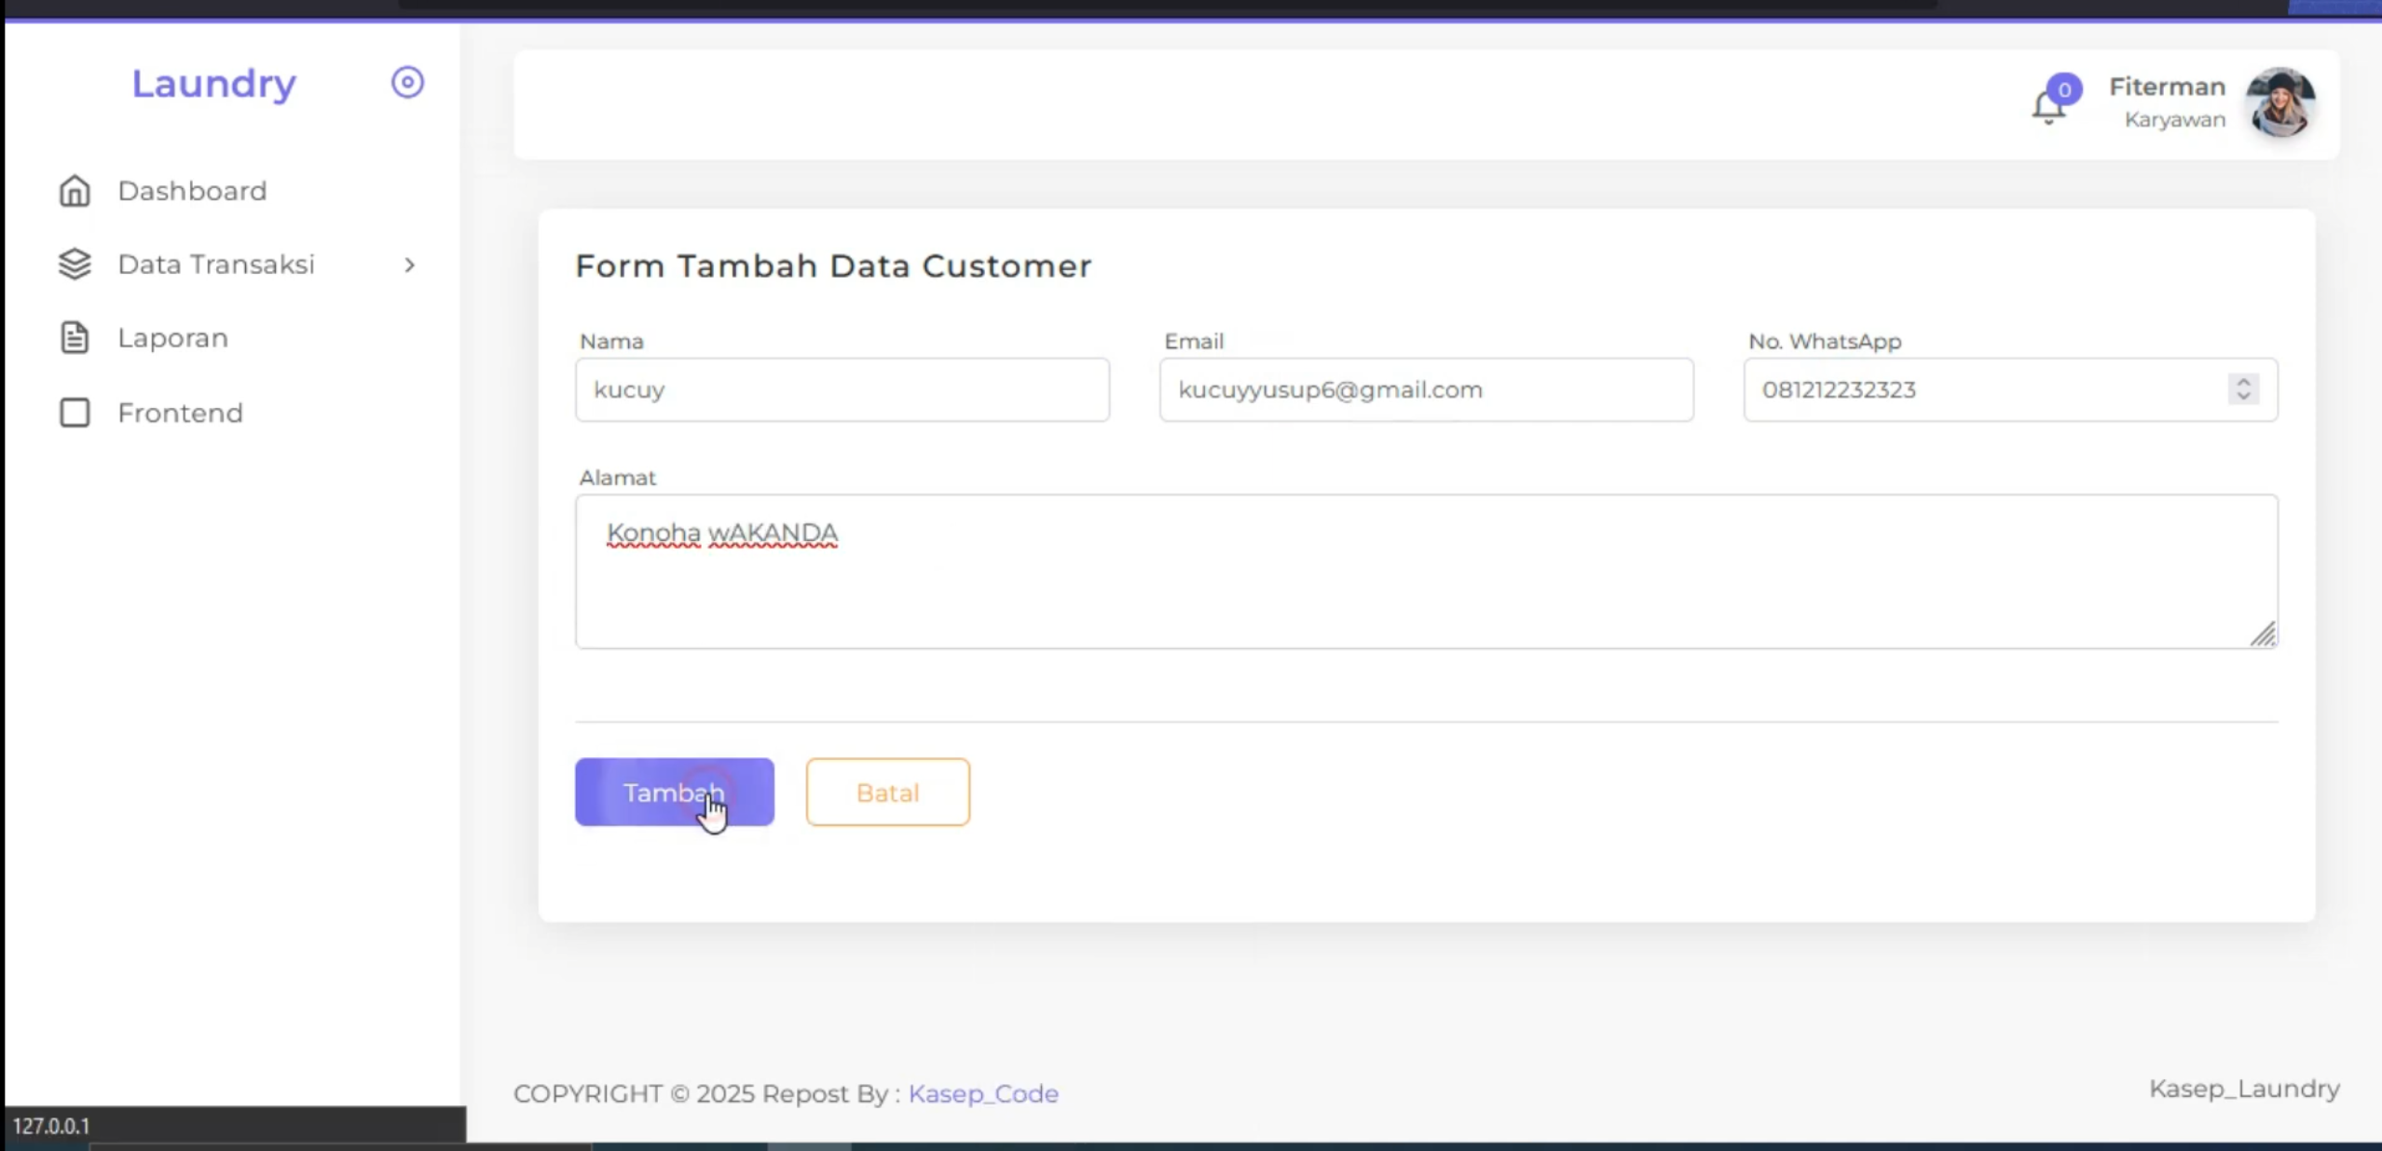Open the Frontend menu item
The image size is (2382, 1151).
(x=180, y=413)
